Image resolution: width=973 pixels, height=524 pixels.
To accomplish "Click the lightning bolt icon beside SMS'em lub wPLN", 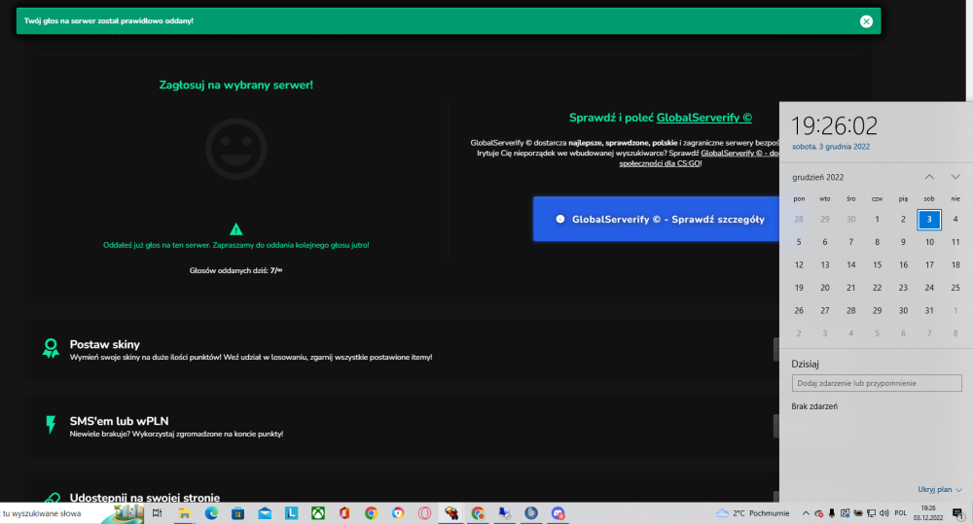I will coord(51,425).
